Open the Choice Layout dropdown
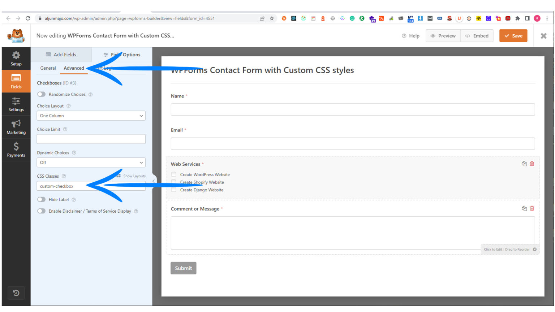This screenshot has height=312, width=555. click(91, 116)
